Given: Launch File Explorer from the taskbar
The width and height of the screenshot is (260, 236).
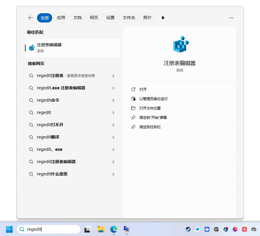Looking at the screenshot, I should click(x=101, y=229).
